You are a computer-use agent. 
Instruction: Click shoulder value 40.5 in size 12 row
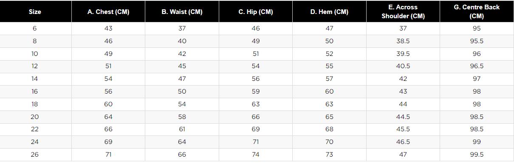(403, 66)
